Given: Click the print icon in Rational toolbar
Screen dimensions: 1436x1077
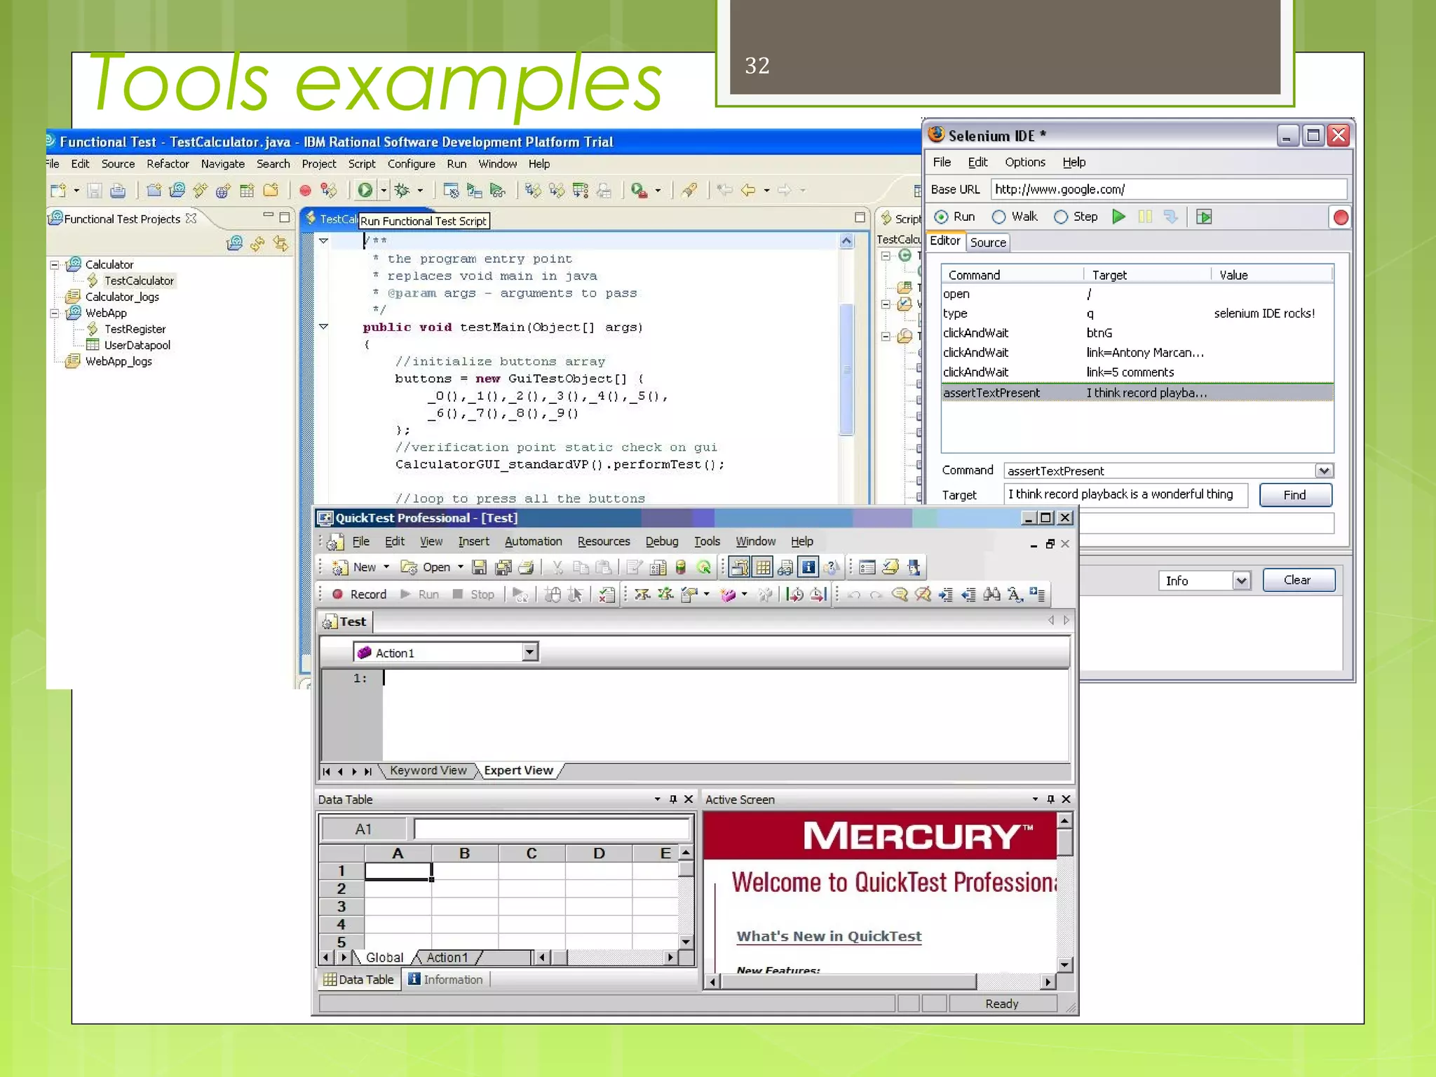Looking at the screenshot, I should [118, 190].
